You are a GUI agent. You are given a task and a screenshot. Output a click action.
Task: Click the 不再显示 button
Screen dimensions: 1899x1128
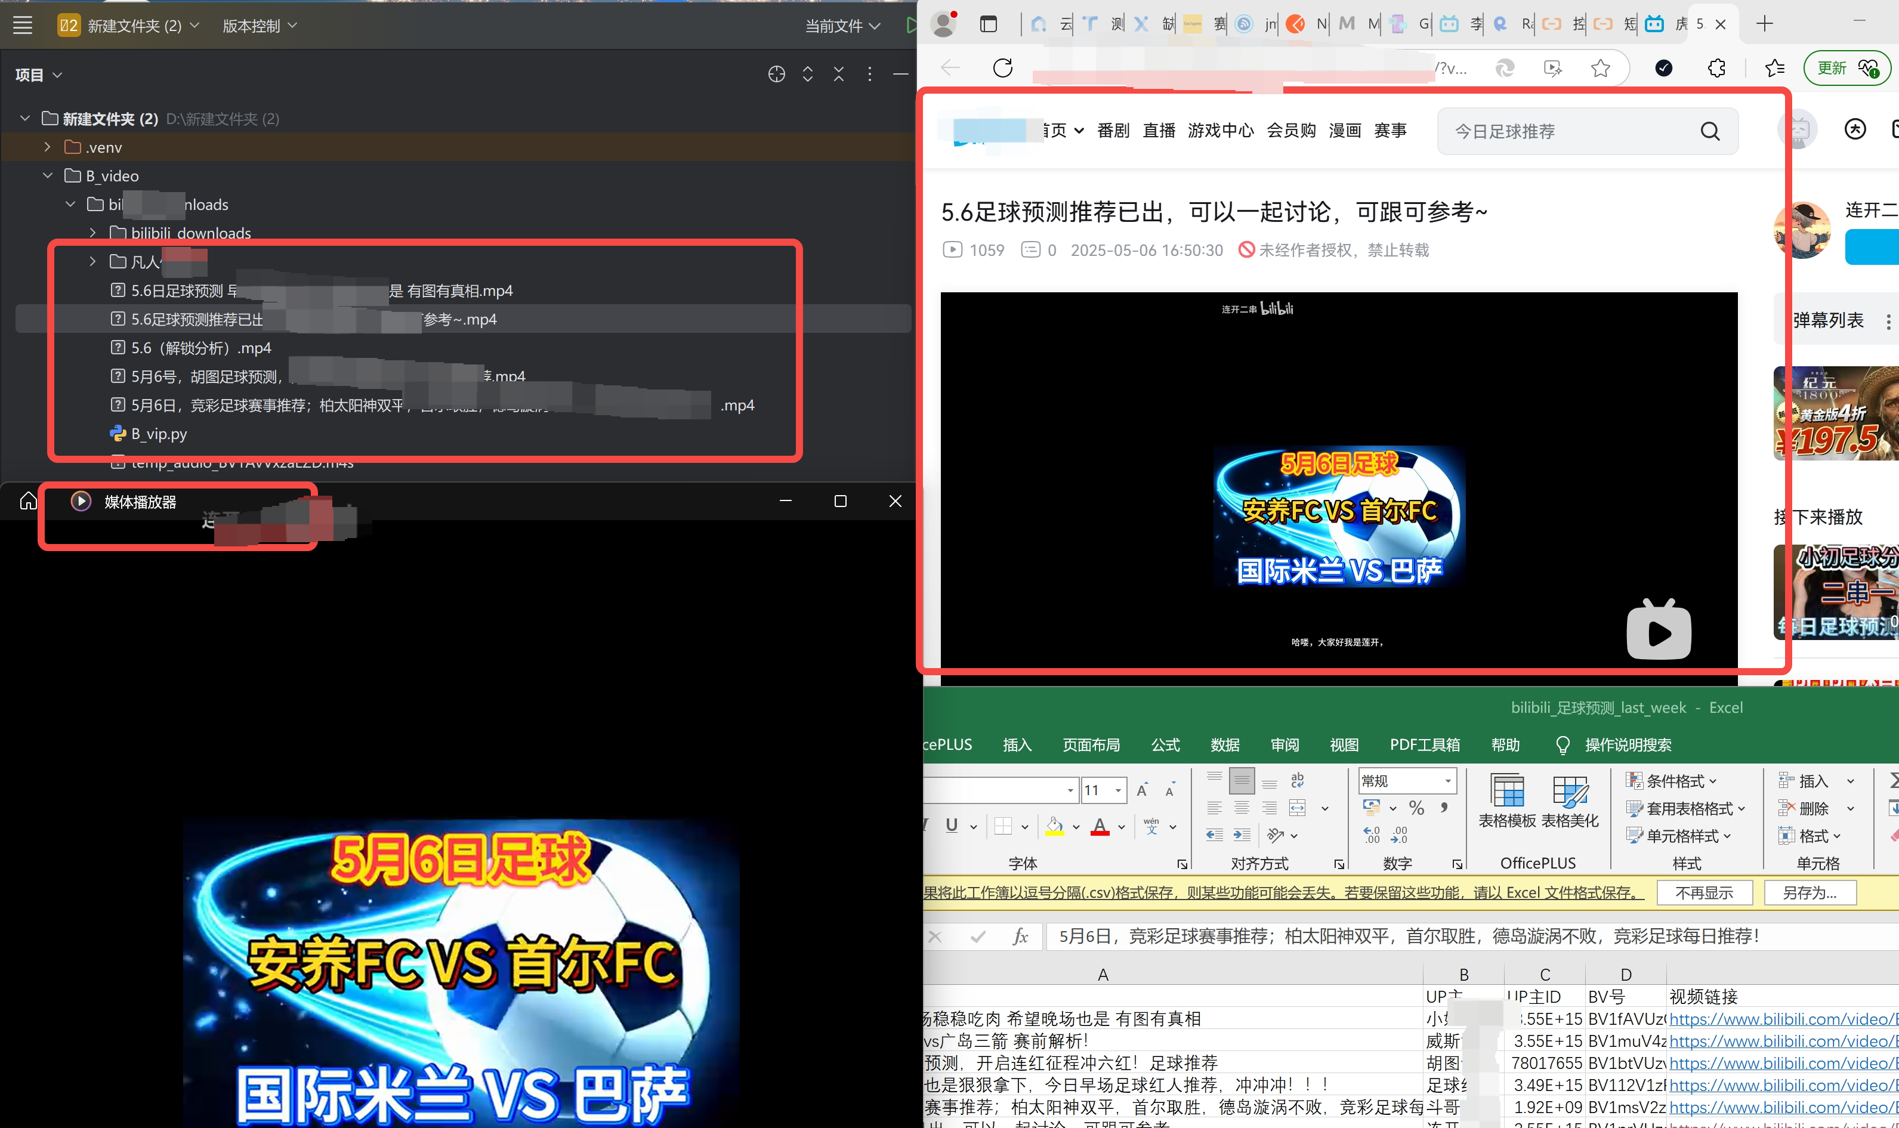coord(1704,893)
